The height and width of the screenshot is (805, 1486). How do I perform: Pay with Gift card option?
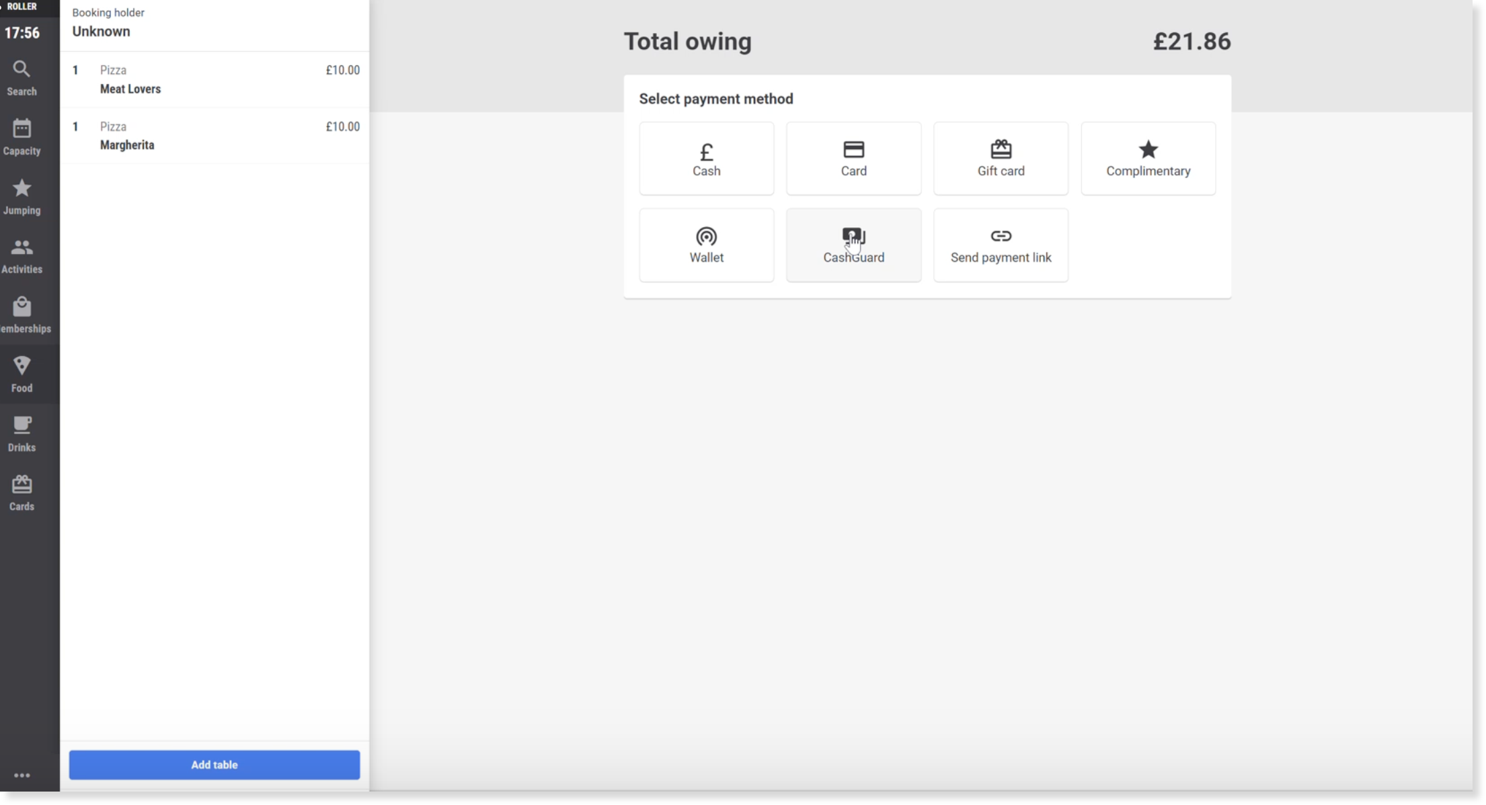coord(1001,159)
